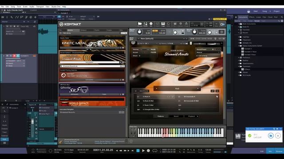Click the Mix button at bottom right

270,151
